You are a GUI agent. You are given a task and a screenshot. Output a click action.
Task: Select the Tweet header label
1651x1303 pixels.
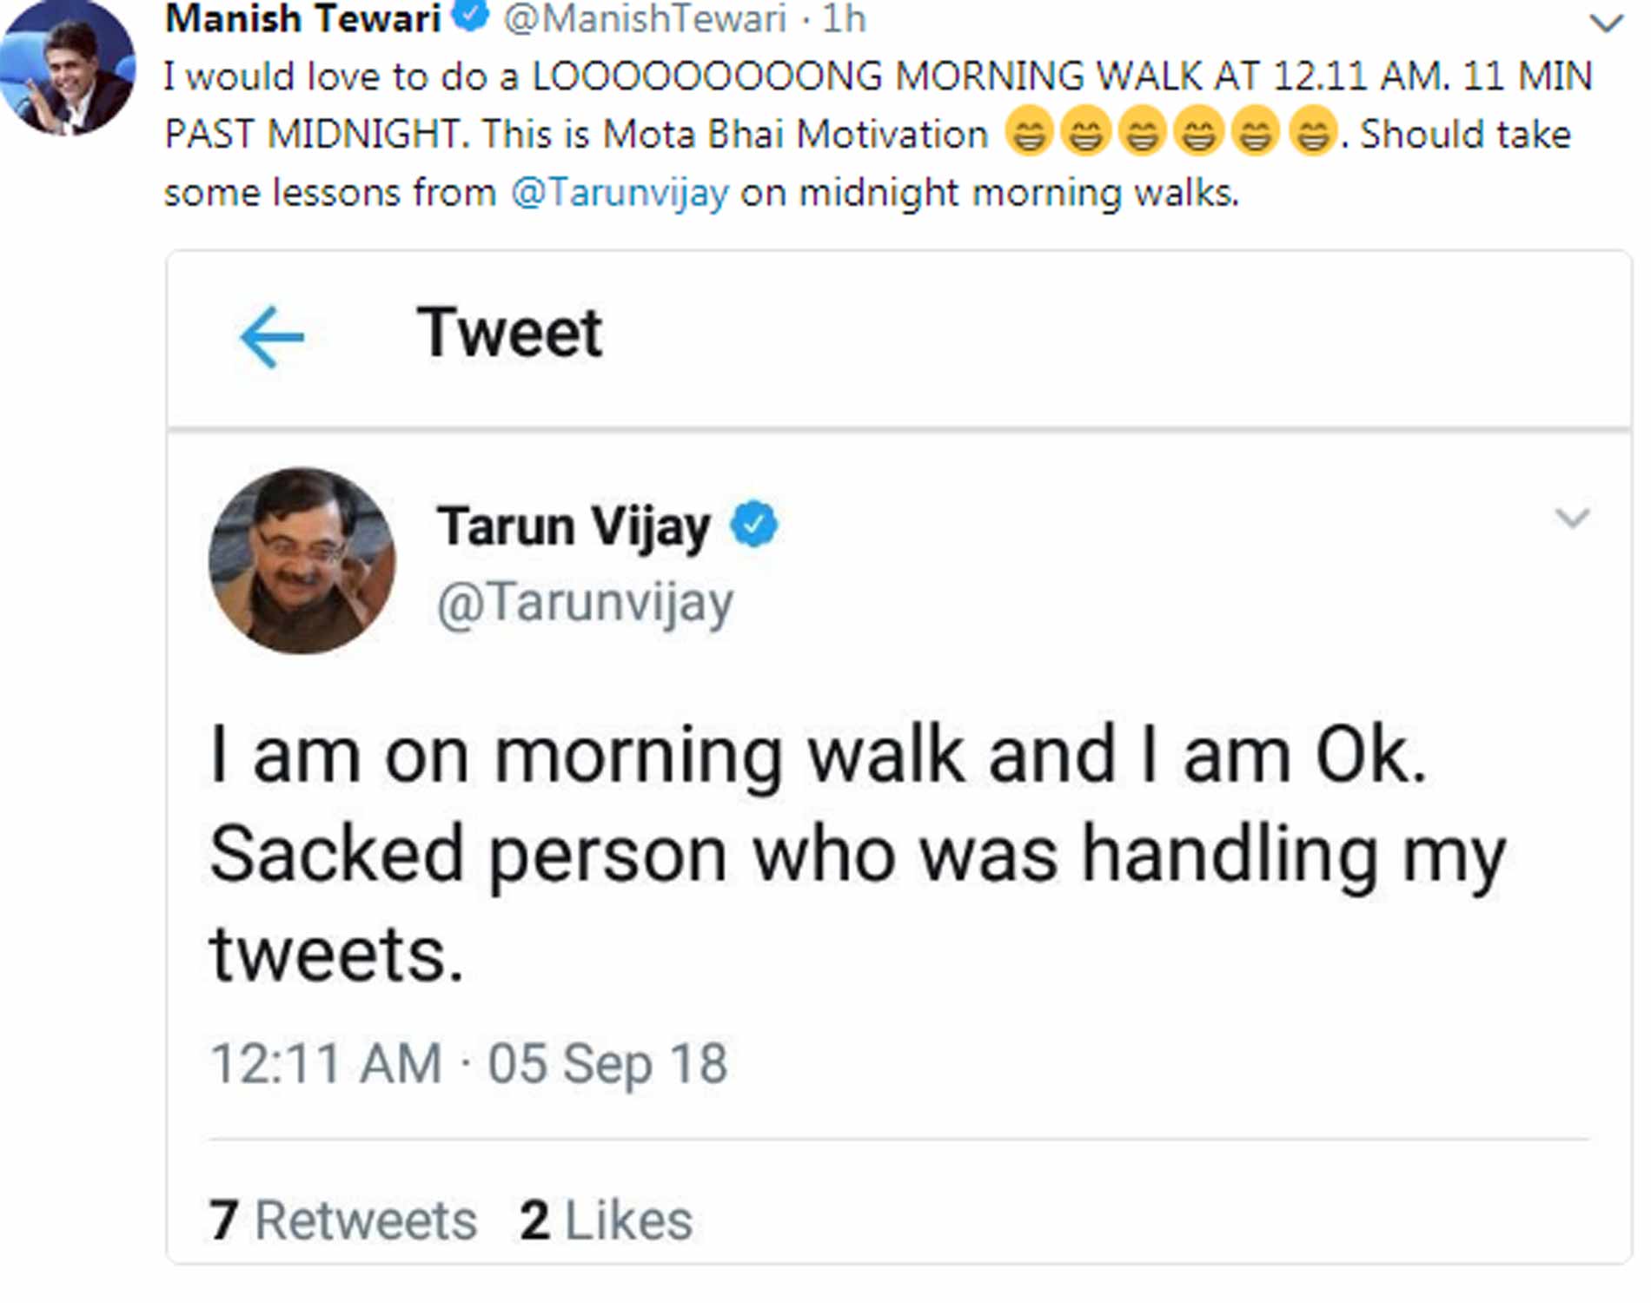(x=511, y=333)
